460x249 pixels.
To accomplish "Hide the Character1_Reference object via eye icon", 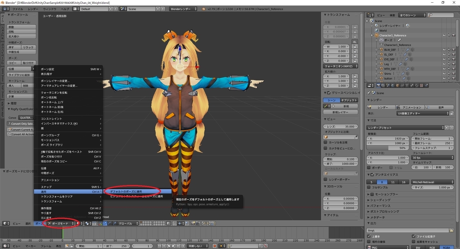I will click(444, 35).
